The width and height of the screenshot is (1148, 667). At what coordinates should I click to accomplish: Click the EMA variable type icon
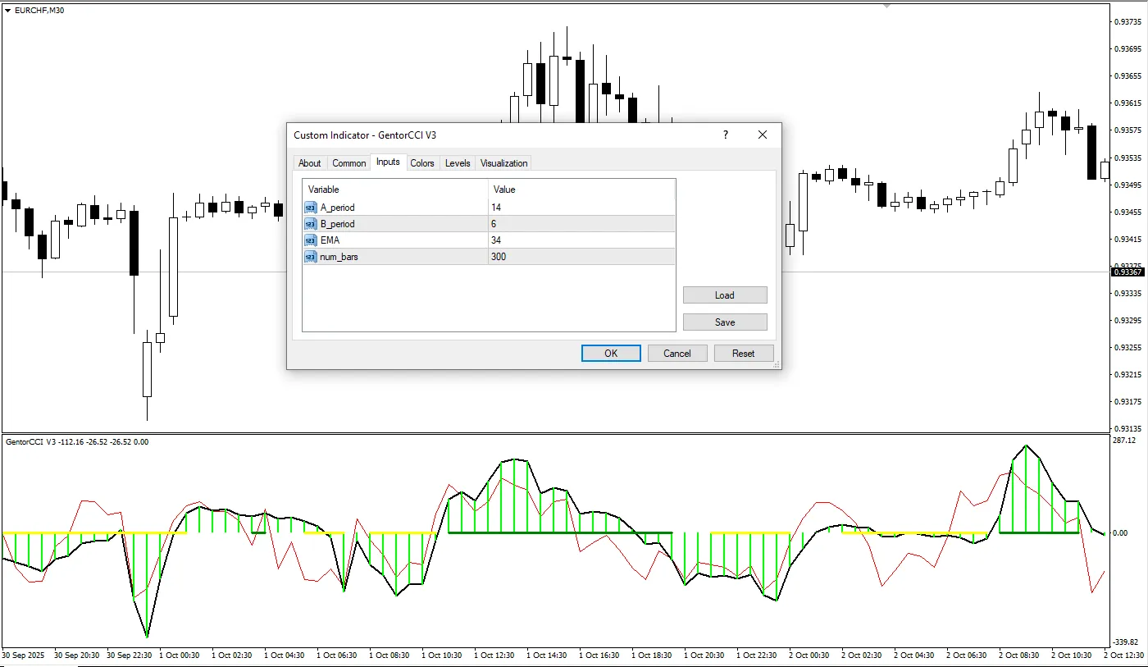(x=310, y=240)
